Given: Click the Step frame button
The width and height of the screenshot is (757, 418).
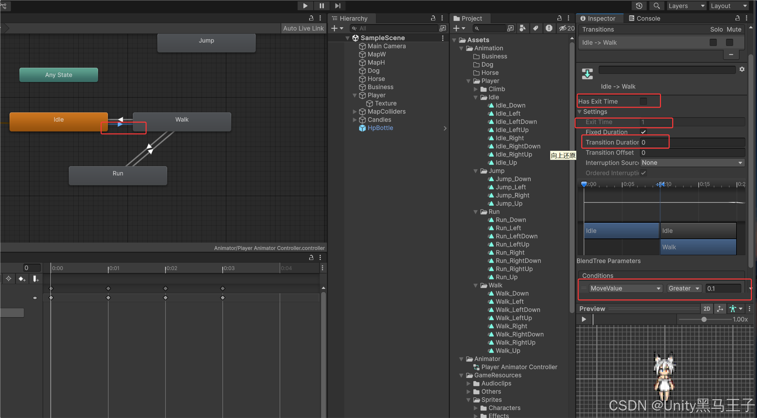Looking at the screenshot, I should point(337,6).
